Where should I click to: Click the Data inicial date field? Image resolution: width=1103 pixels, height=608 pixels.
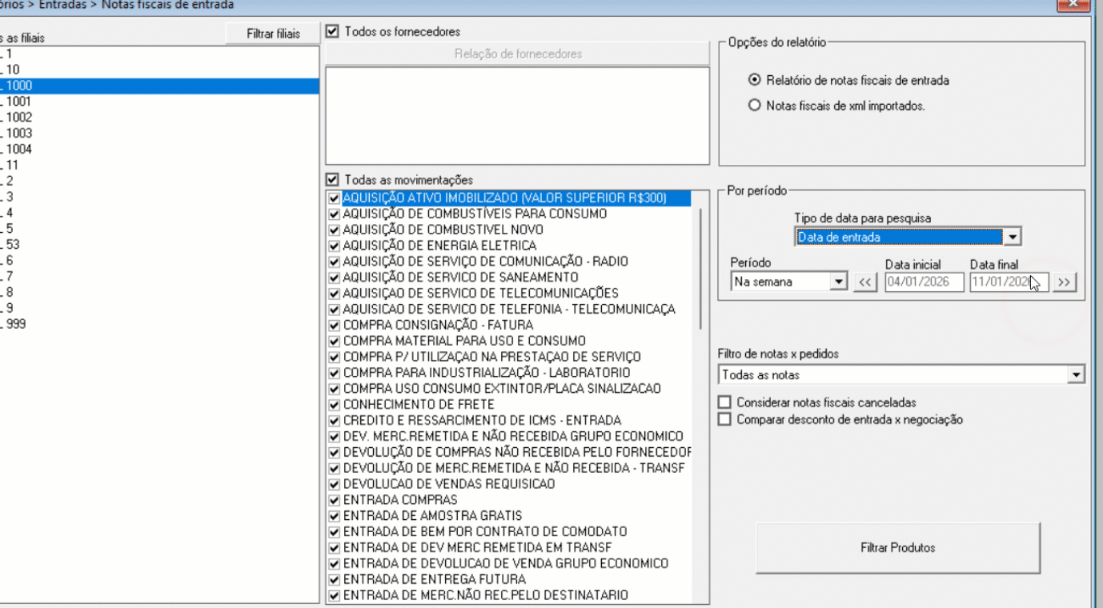(x=925, y=282)
